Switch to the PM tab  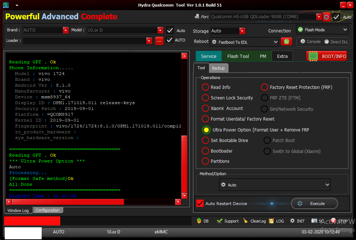click(263, 56)
